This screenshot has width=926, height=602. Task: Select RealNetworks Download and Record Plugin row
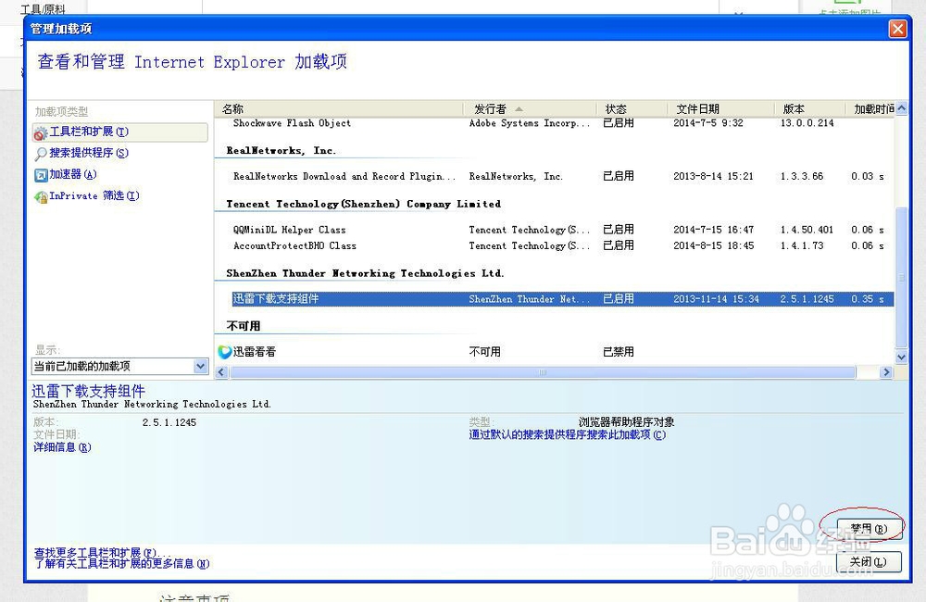(x=554, y=176)
